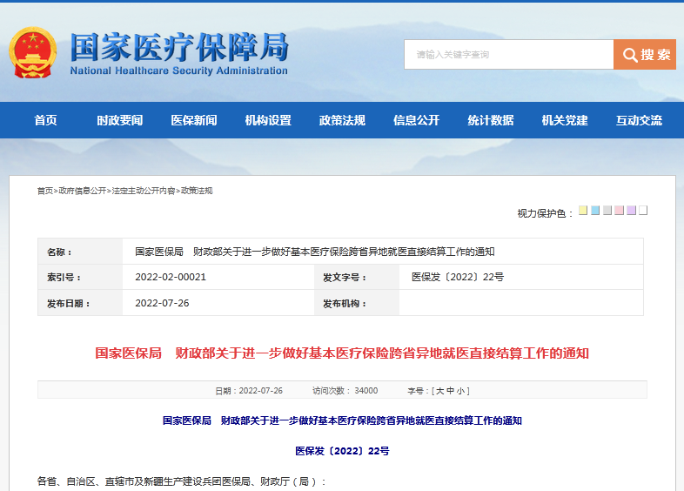Image resolution: width=684 pixels, height=491 pixels.
Task: Open the 互动交流 navigation menu
Action: (x=639, y=120)
